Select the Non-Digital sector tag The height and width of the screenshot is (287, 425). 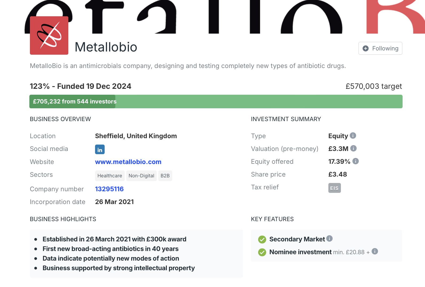pyautogui.click(x=141, y=176)
